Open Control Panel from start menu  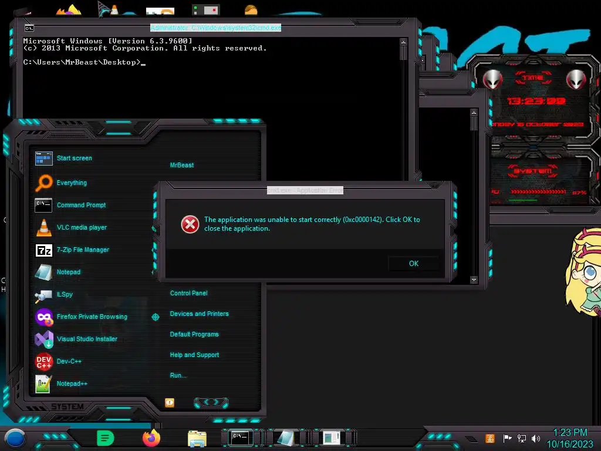(188, 293)
